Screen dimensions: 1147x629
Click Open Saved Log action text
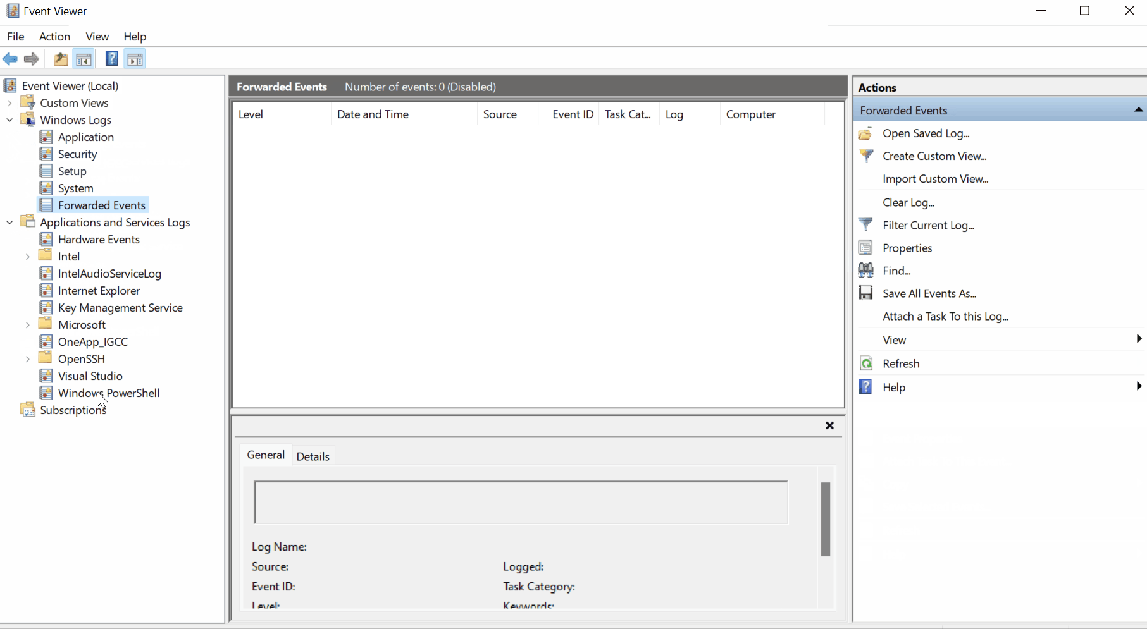[x=926, y=133]
